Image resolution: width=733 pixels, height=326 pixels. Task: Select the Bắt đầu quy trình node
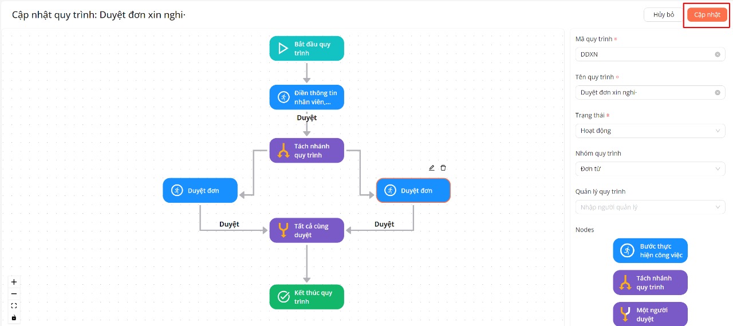[306, 49]
